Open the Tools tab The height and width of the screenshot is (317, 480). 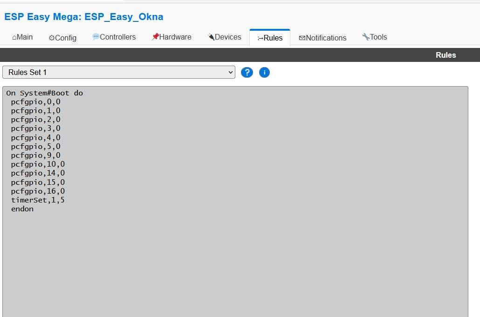click(x=374, y=37)
